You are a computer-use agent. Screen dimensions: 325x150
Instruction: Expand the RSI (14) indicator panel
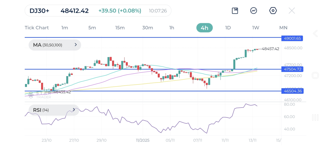tap(54, 110)
